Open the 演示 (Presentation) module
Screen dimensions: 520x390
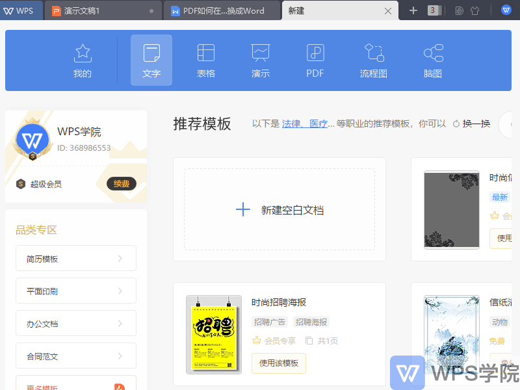click(260, 60)
